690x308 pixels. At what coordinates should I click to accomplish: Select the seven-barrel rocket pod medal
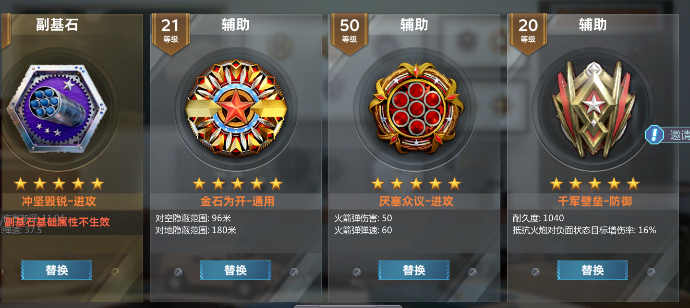414,110
